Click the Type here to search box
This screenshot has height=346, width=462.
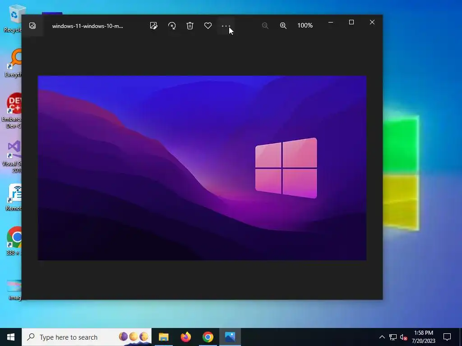click(x=87, y=337)
